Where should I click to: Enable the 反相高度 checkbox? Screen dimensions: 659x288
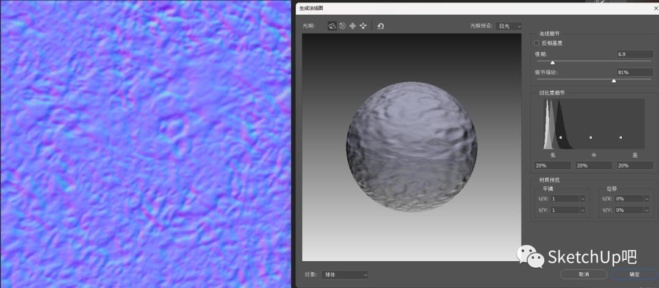[x=536, y=43]
